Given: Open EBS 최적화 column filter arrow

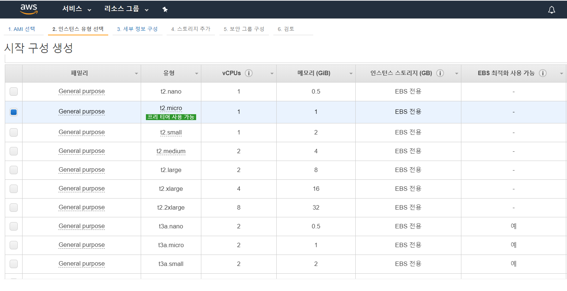Looking at the screenshot, I should [x=561, y=74].
